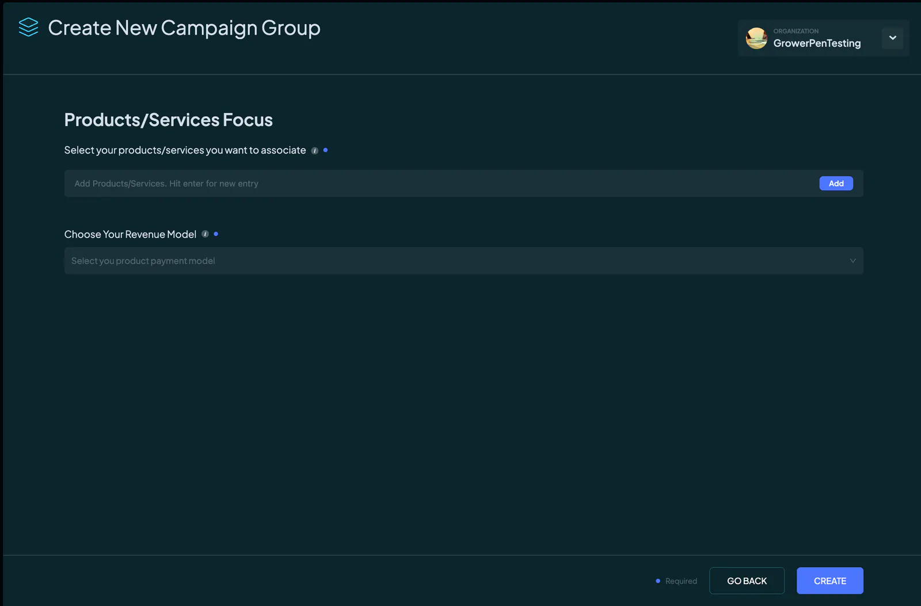The image size is (921, 606).
Task: Click the ORGANIZATION label in header
Action: coord(796,31)
